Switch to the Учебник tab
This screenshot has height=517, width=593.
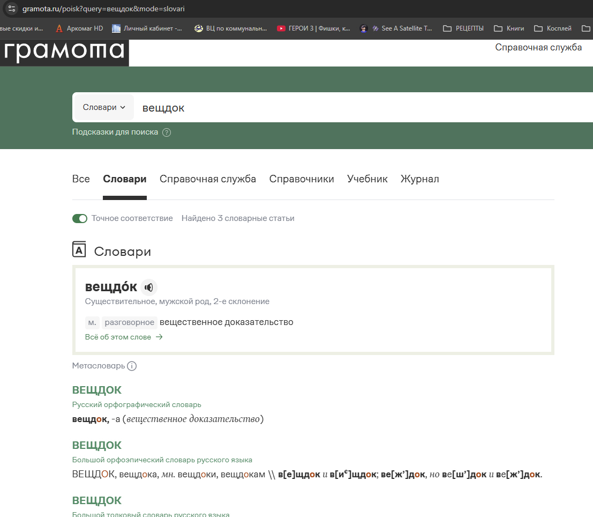367,179
